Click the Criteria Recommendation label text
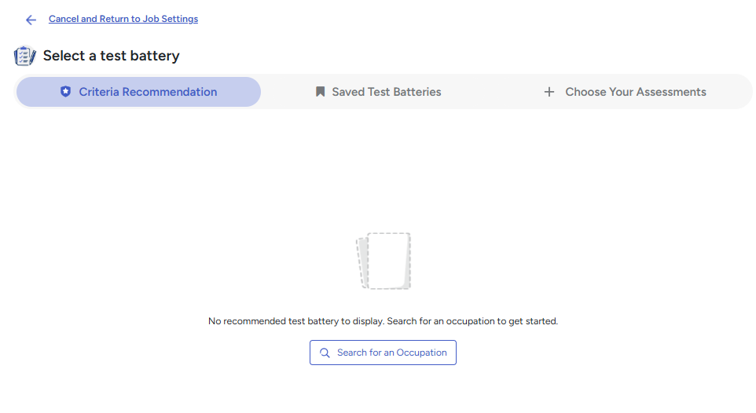Image resolution: width=756 pixels, height=413 pixels. tap(148, 92)
